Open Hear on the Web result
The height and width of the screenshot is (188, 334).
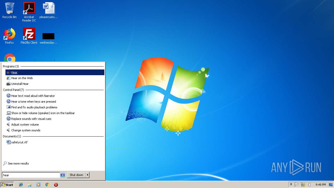click(x=55, y=78)
